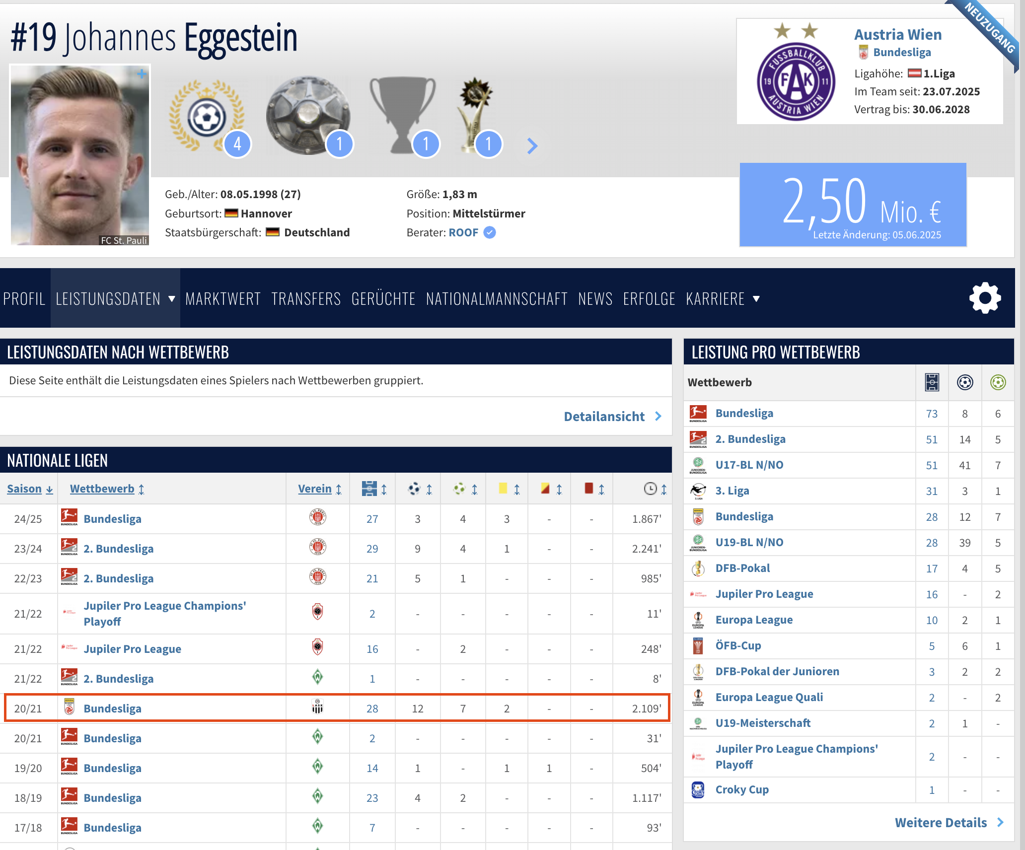
Task: Click the green assists icon in right panel header
Action: pyautogui.click(x=998, y=382)
